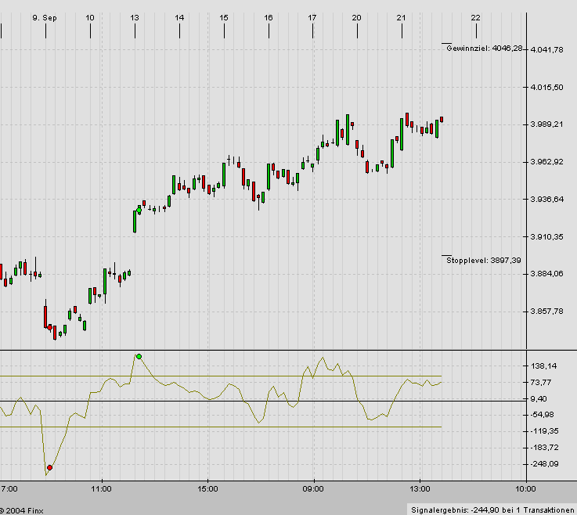Click the 3.910,35 price axis value
The width and height of the screenshot is (577, 515).
coord(547,236)
